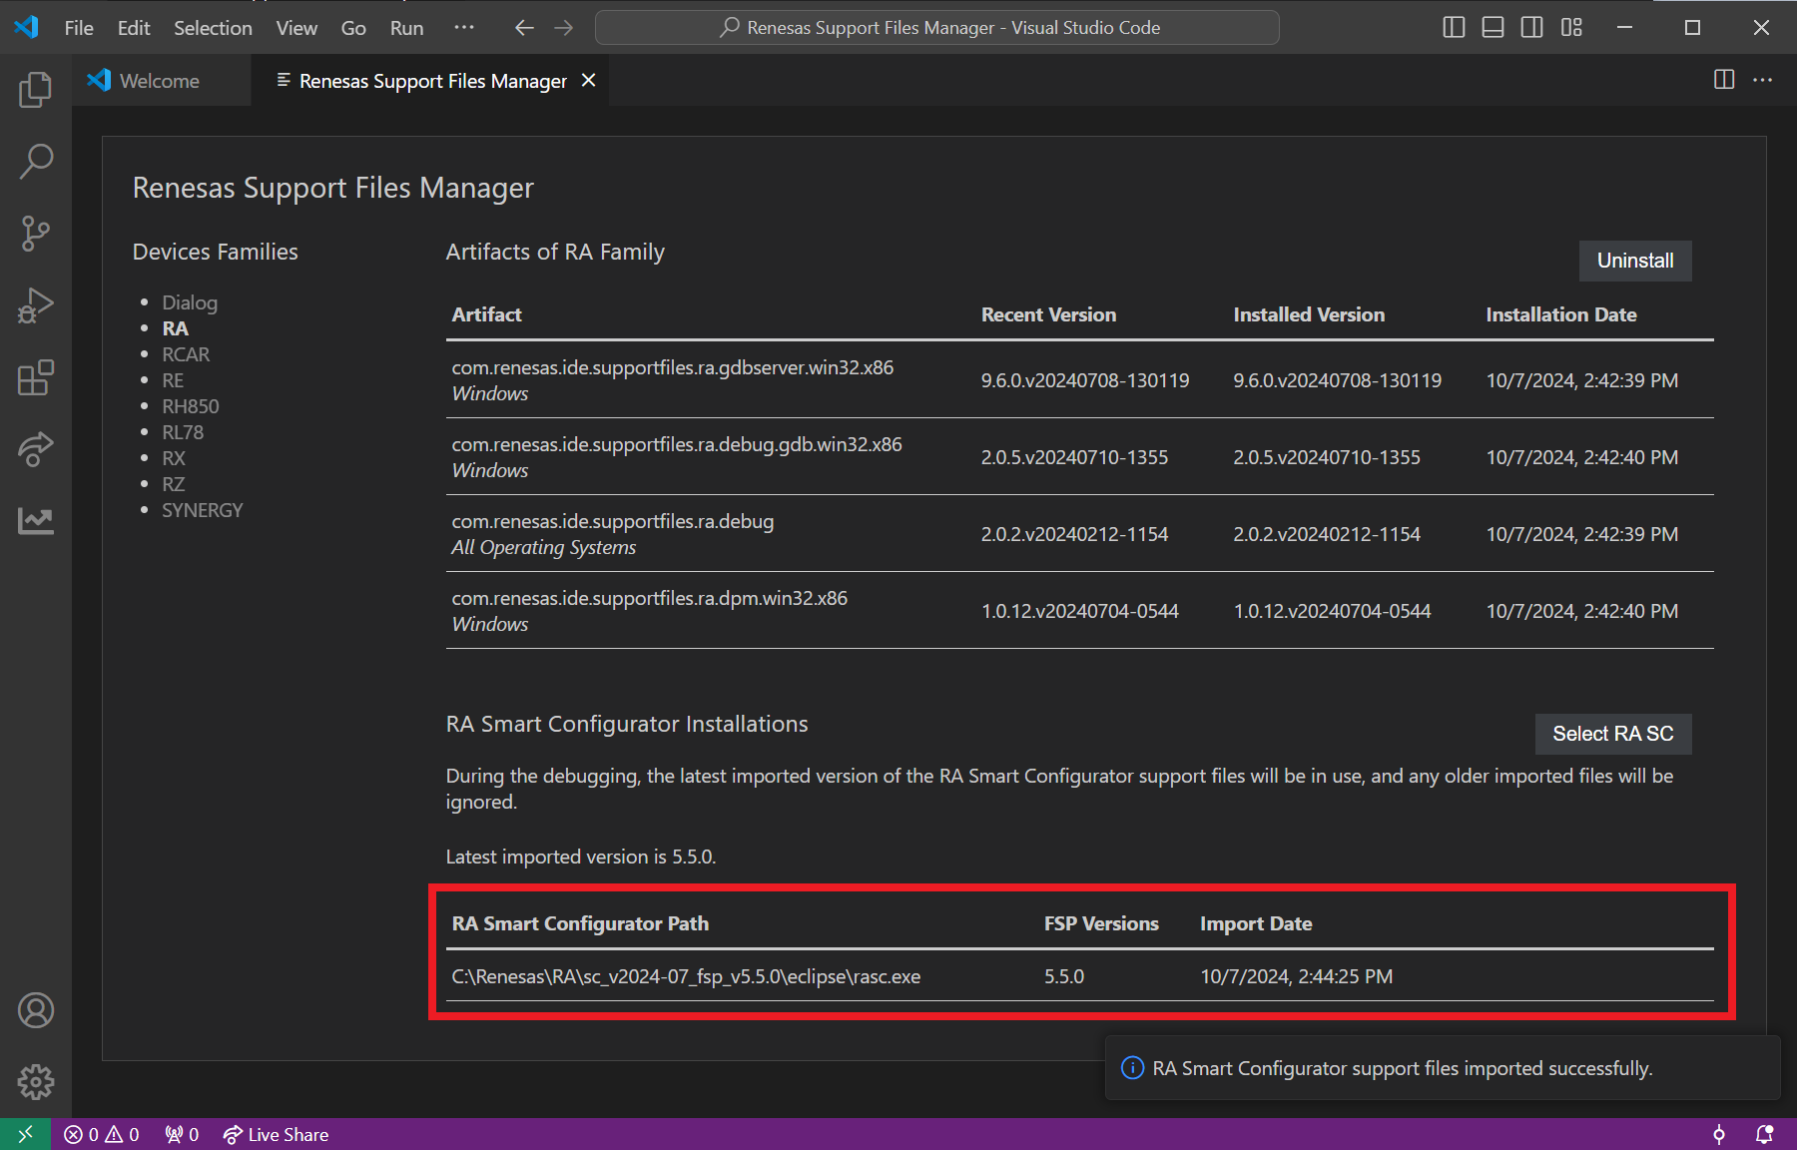Click the ports forwarded indicator showing 0
1797x1150 pixels.
tap(182, 1134)
